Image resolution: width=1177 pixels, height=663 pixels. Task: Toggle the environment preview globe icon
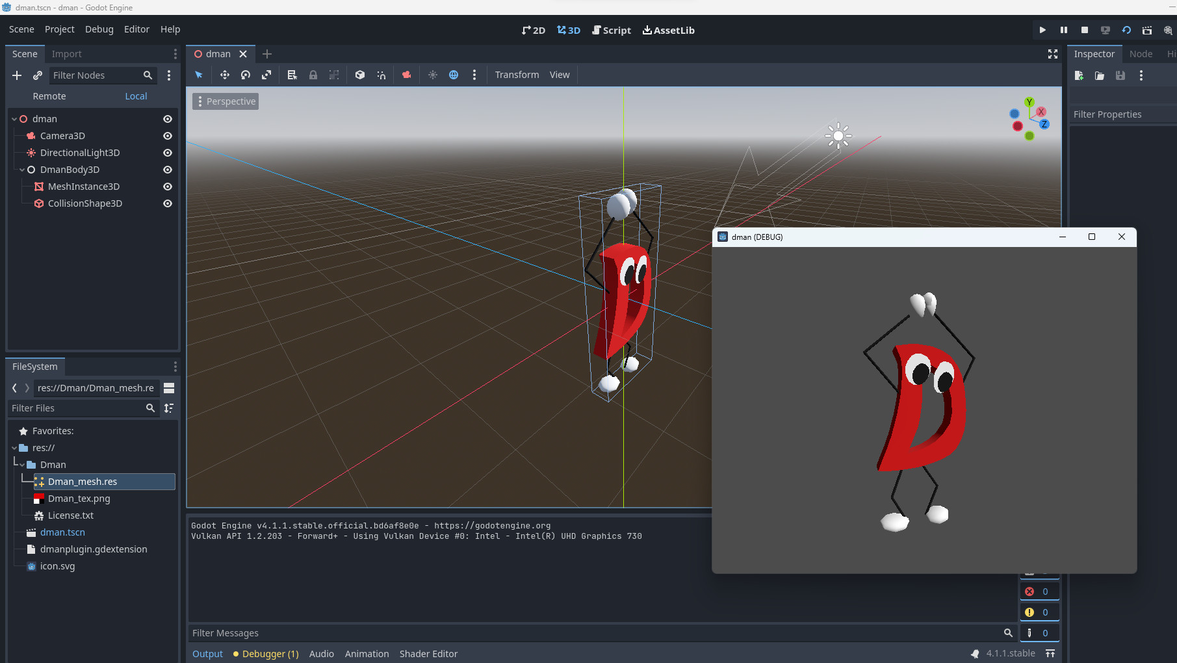click(454, 75)
